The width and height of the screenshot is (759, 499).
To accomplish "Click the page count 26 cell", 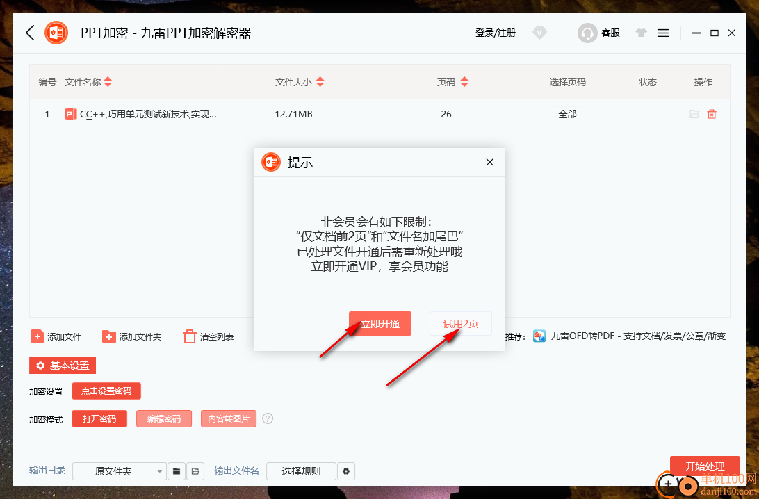I will point(446,114).
